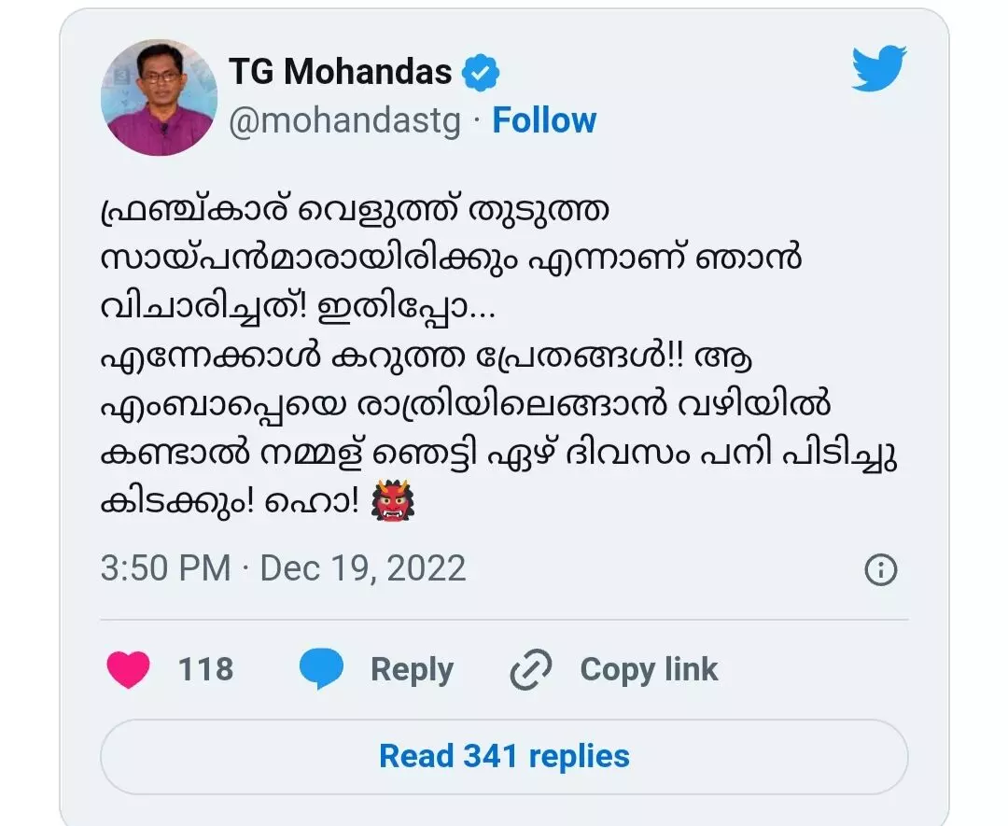Click the red ogre emoji

[x=393, y=504]
